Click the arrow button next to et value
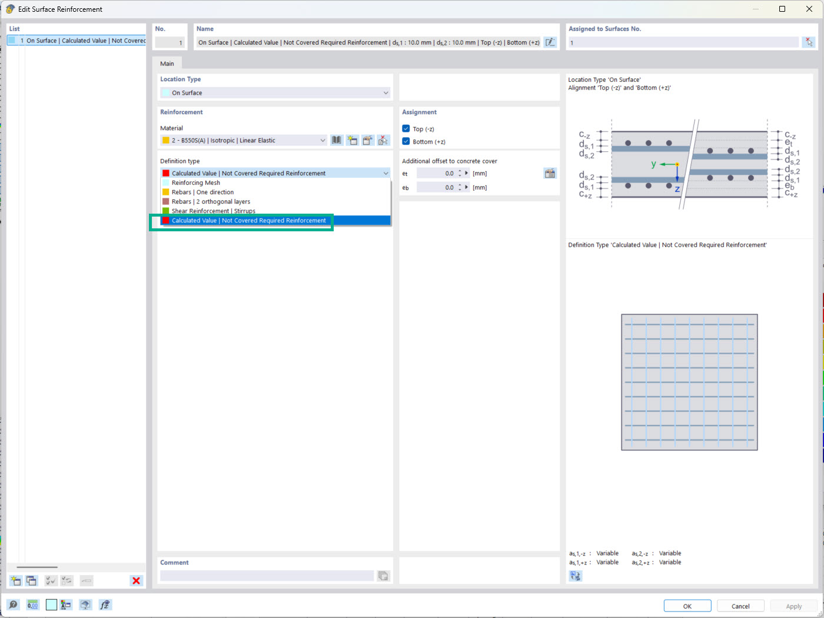The height and width of the screenshot is (618, 824). pyautogui.click(x=467, y=173)
